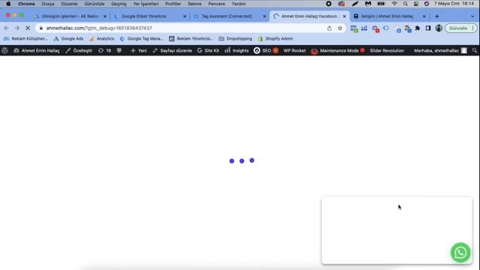Open Reklam Kütüphanesi bookmark

[25, 39]
